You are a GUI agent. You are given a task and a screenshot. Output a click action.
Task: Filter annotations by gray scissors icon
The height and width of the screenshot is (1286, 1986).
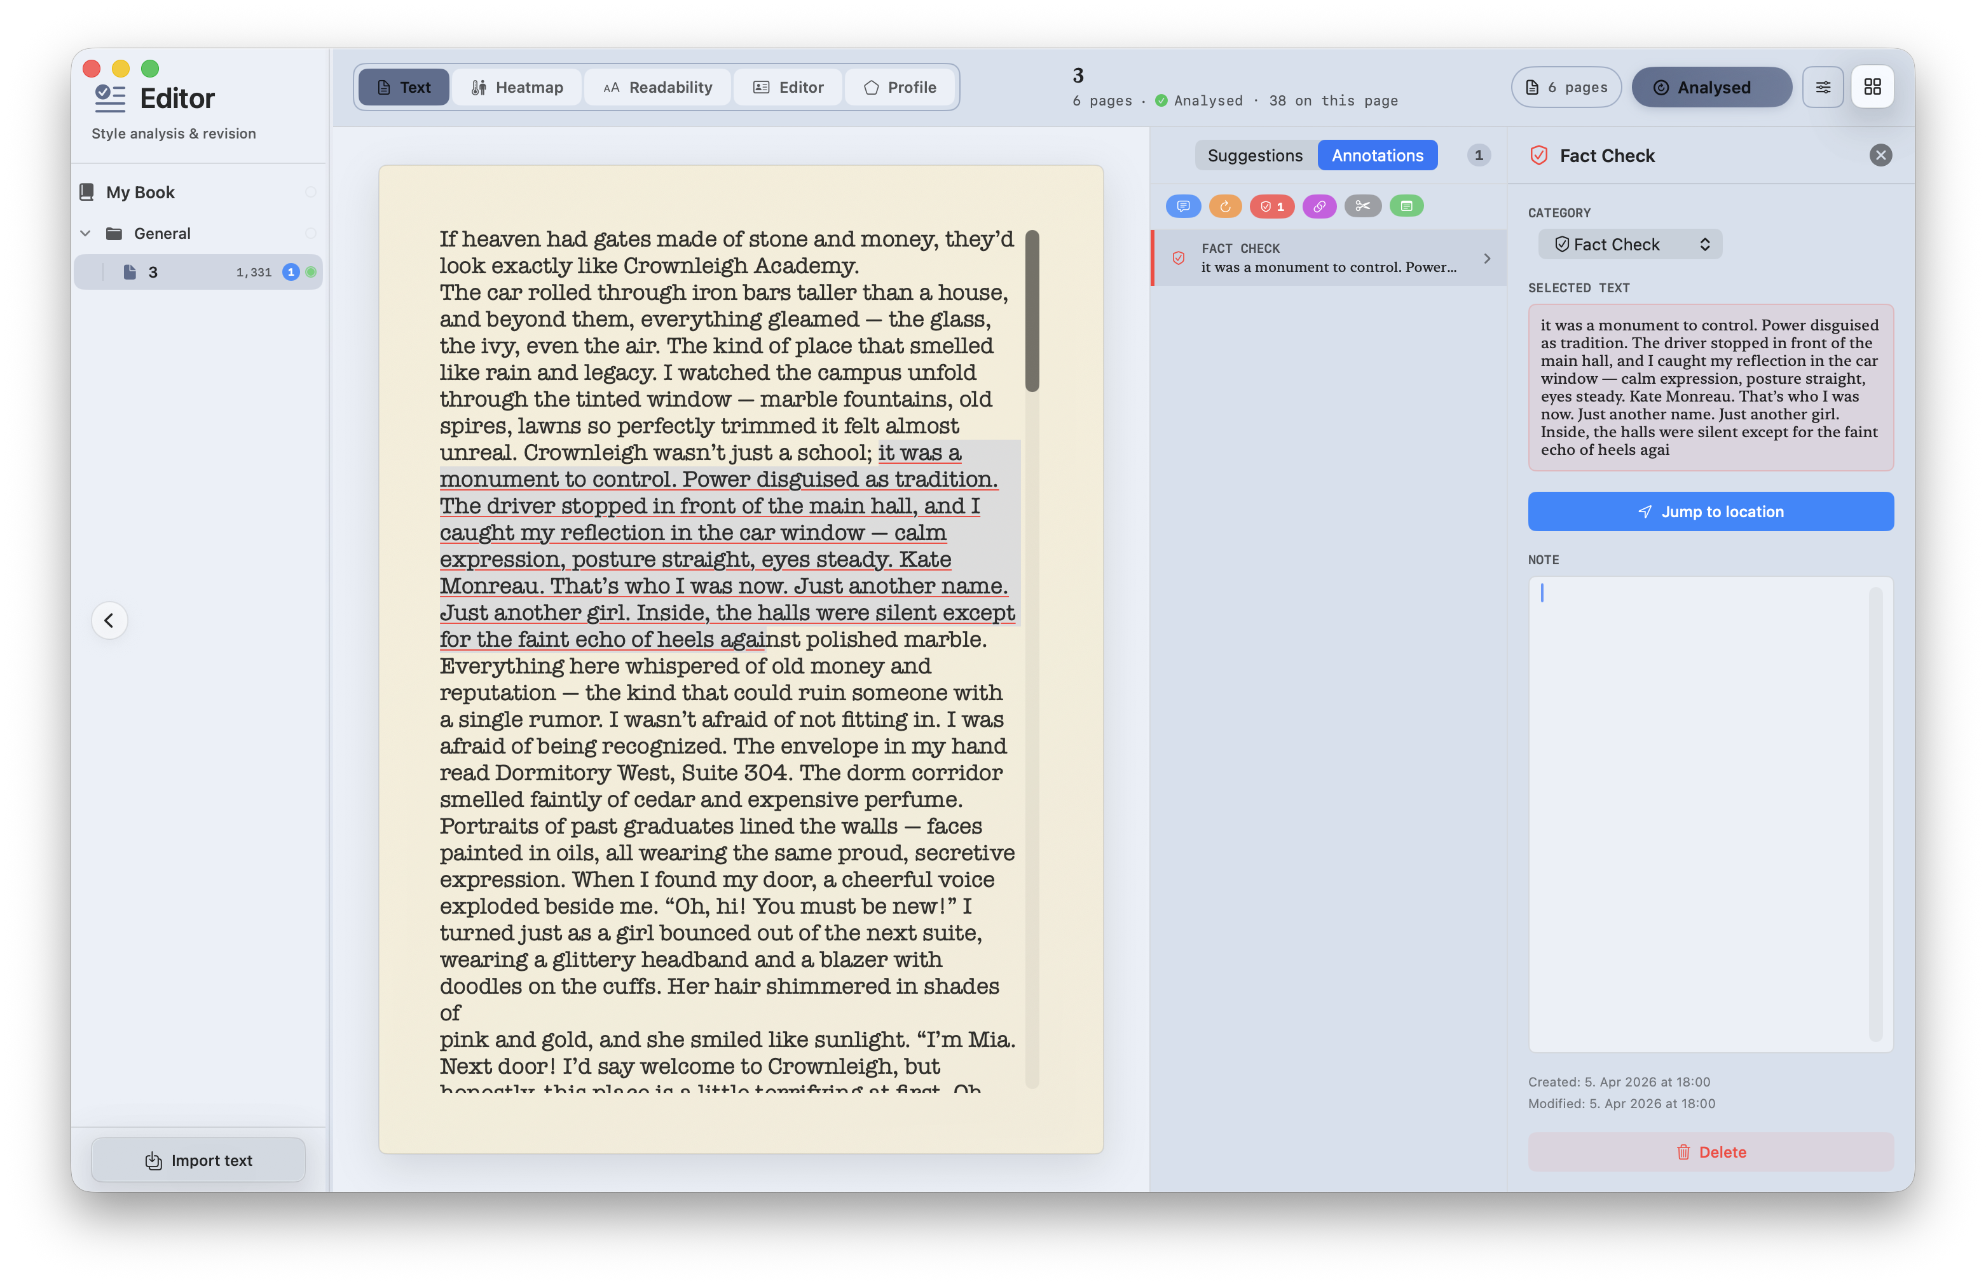click(1362, 206)
